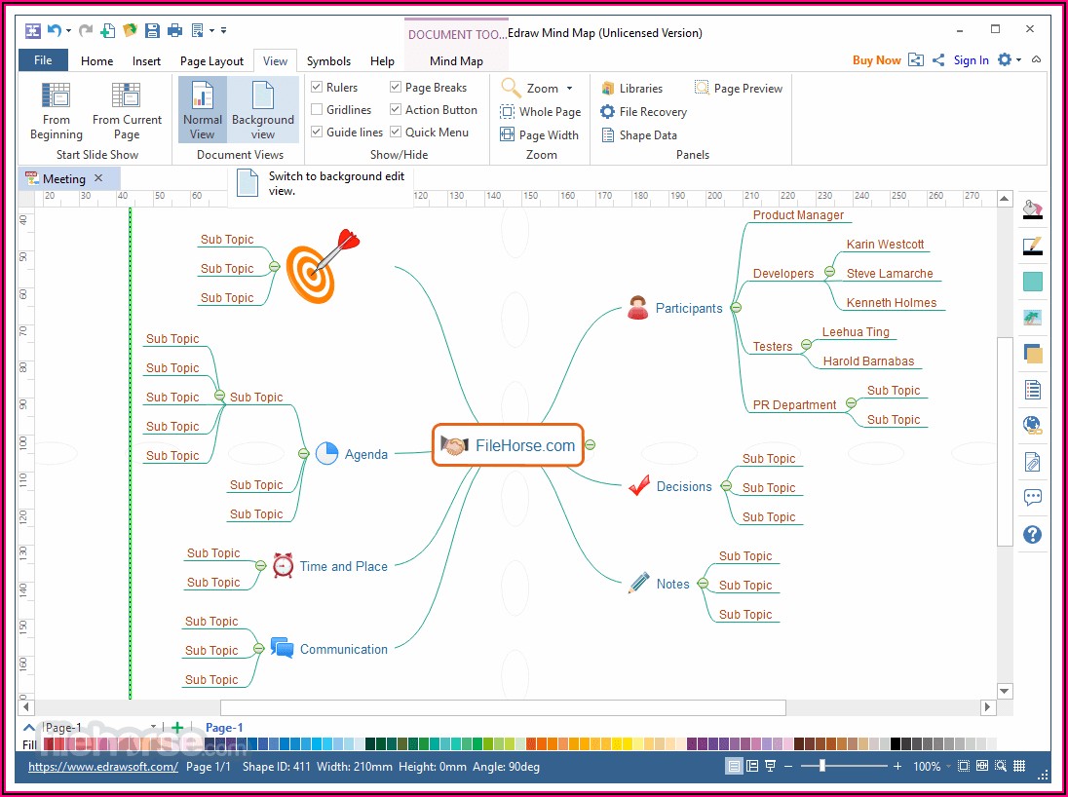Open the Symbols ribbon tab
The height and width of the screenshot is (797, 1068).
tap(328, 60)
